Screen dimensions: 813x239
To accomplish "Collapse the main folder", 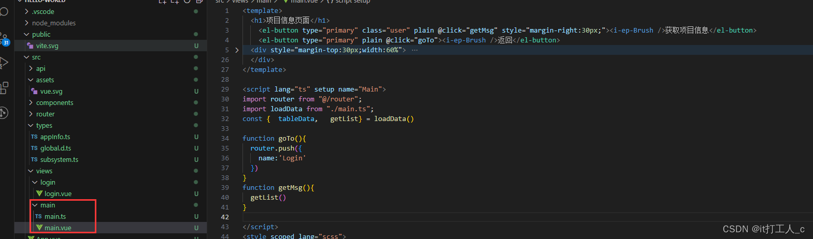I will coord(35,205).
